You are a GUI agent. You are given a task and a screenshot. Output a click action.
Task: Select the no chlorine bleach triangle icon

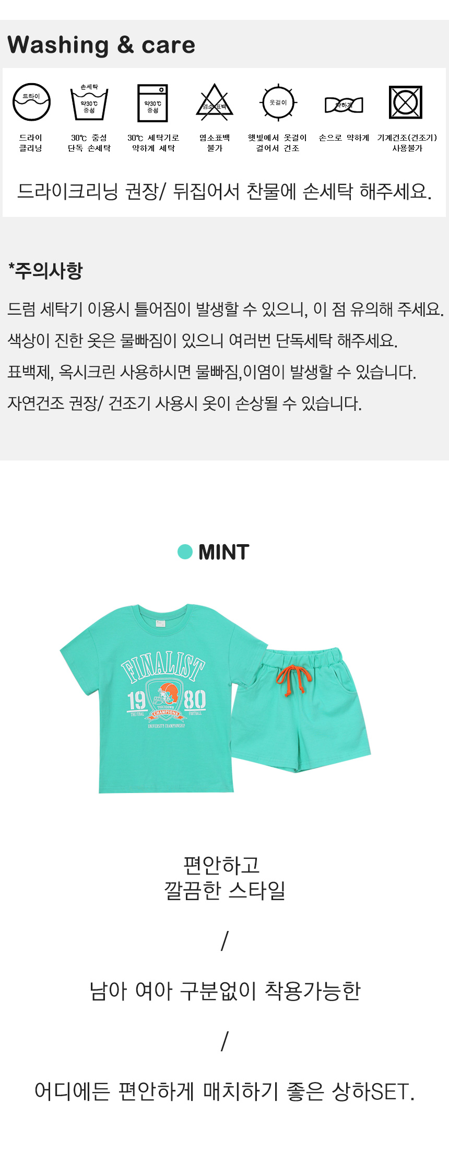click(215, 101)
